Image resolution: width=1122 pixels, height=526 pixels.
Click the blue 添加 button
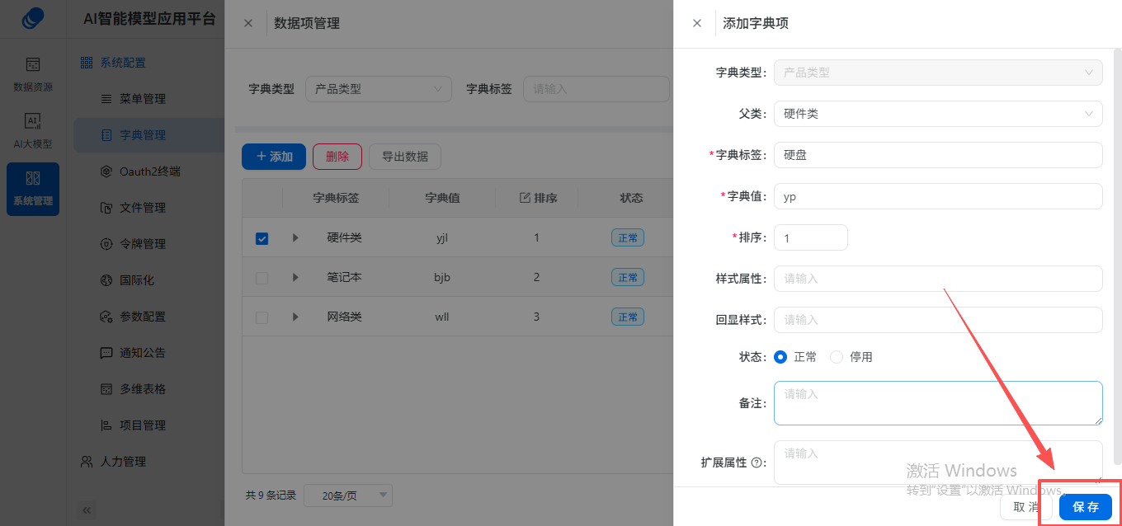pos(274,157)
